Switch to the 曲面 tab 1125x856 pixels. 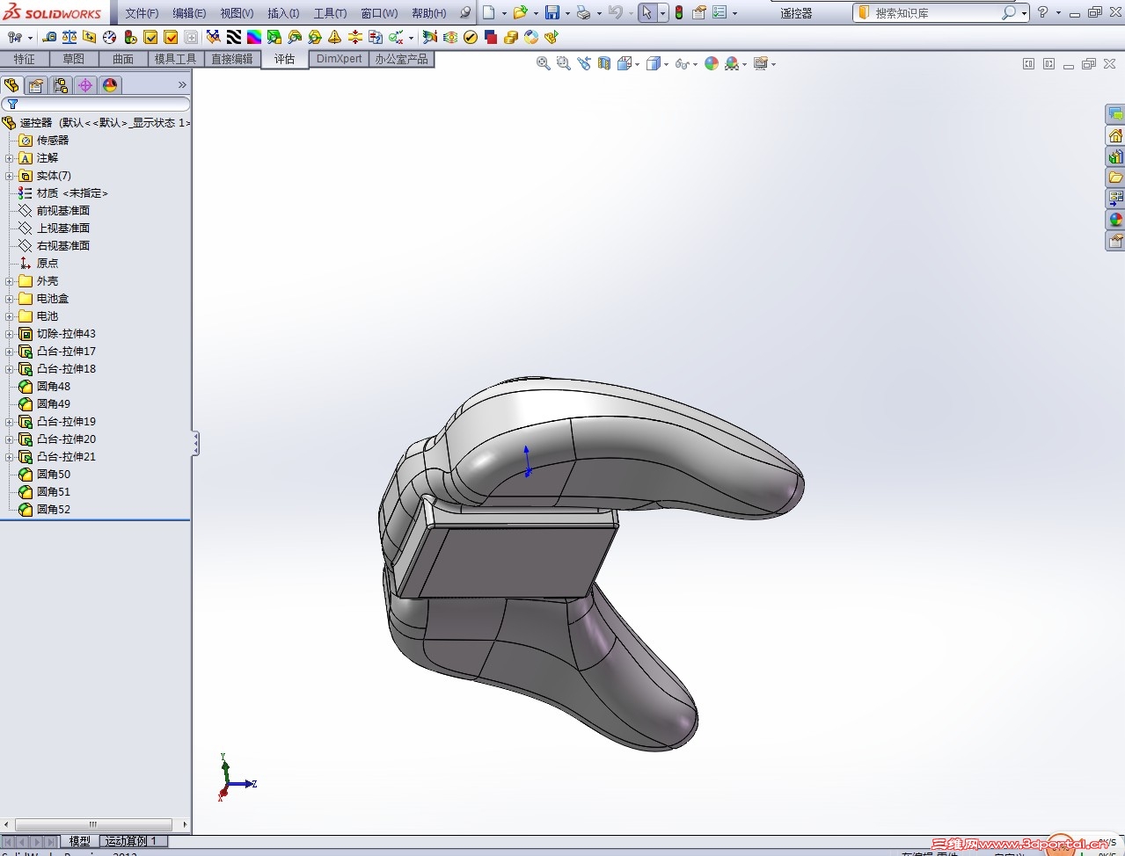click(x=123, y=59)
